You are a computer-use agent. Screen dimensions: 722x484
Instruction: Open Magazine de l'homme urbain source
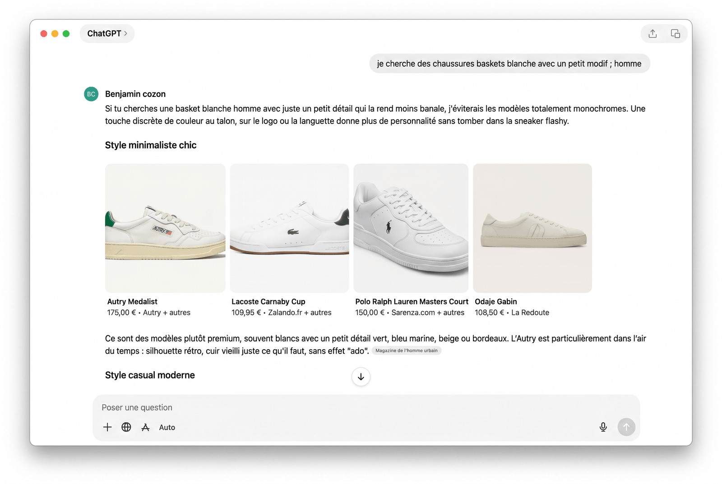coord(407,350)
